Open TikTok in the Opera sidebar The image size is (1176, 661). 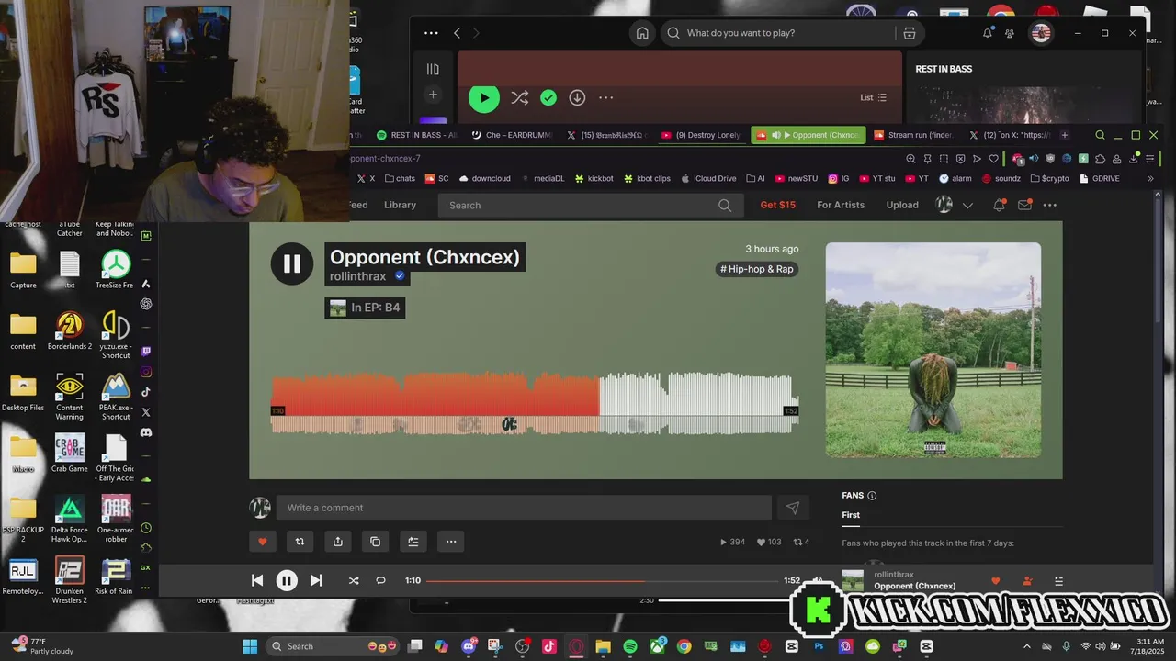[x=145, y=392]
